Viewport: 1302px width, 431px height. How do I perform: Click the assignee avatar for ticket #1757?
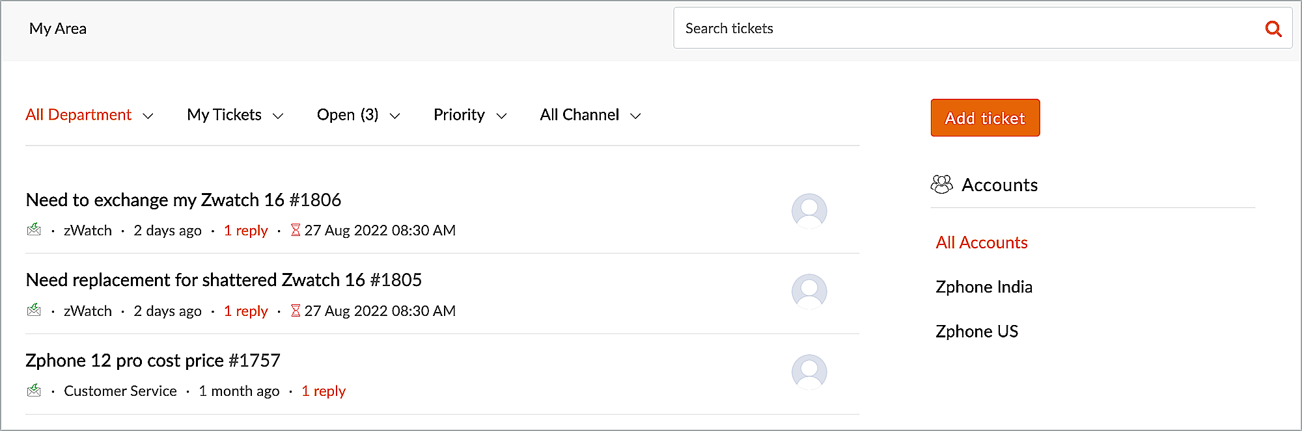tap(809, 372)
